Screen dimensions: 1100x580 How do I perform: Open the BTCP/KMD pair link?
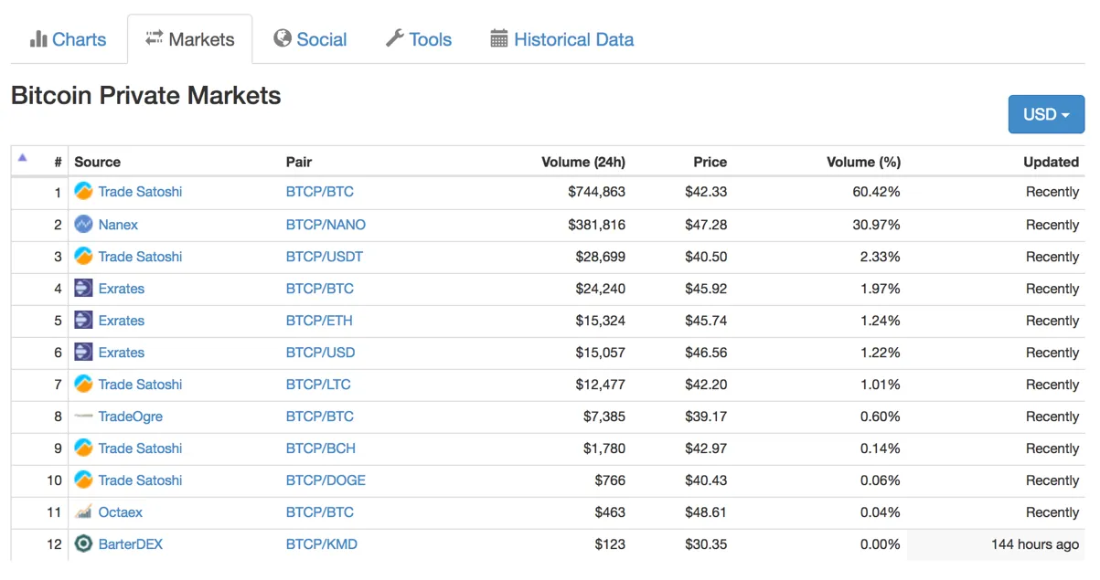pyautogui.click(x=322, y=544)
